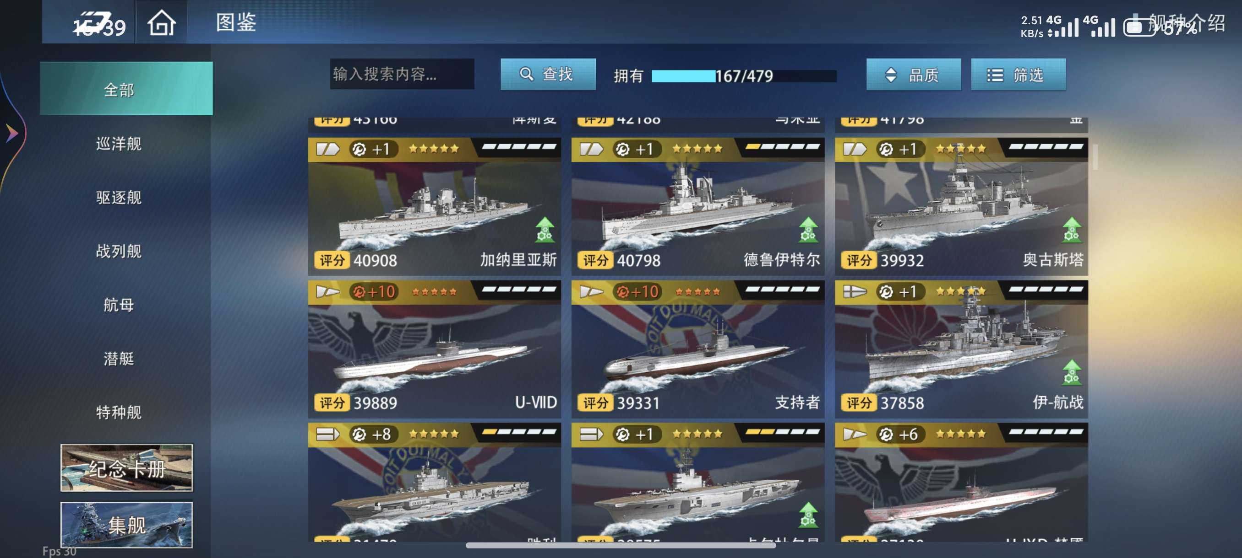Screen dimensions: 1242x558
Task: Select the 航母 category
Action: pos(119,305)
